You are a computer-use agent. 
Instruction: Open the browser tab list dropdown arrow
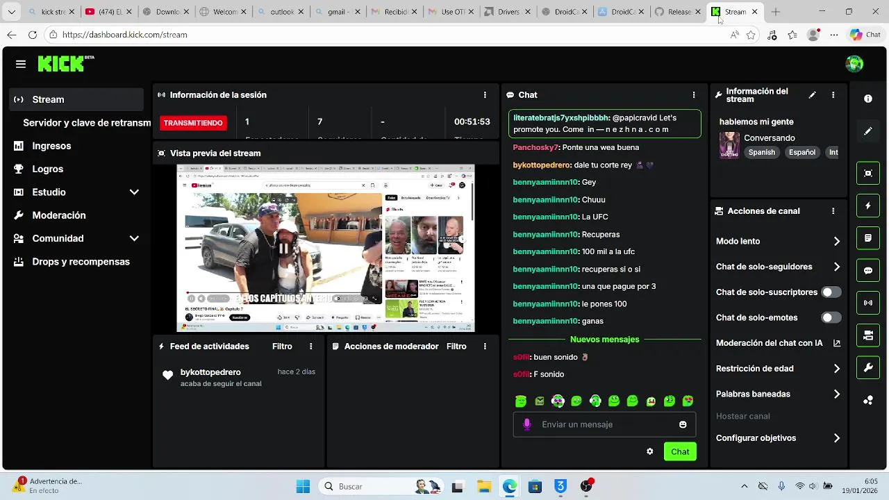pyautogui.click(x=11, y=12)
